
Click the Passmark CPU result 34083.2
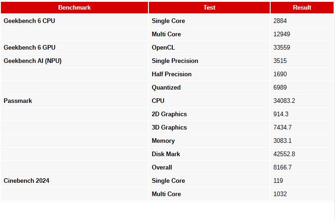284,101
